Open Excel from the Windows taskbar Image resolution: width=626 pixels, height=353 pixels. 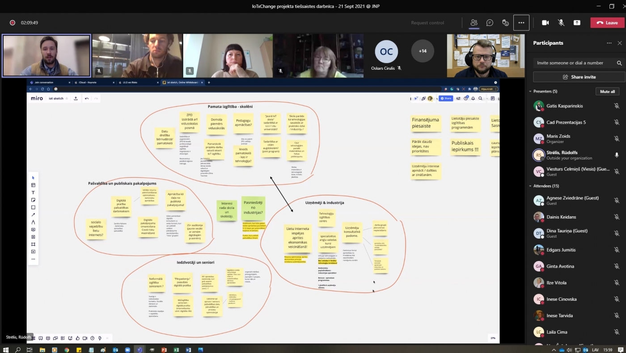pos(176,349)
